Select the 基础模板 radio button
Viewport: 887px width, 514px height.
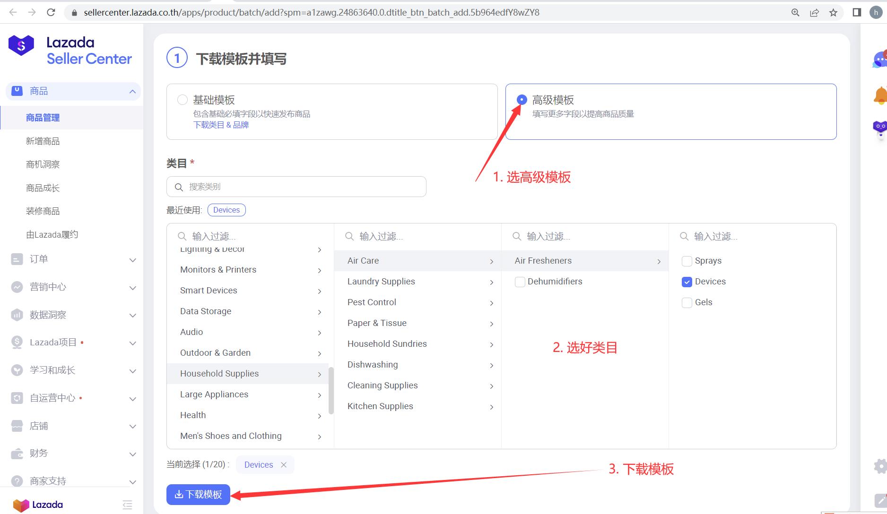pos(183,100)
